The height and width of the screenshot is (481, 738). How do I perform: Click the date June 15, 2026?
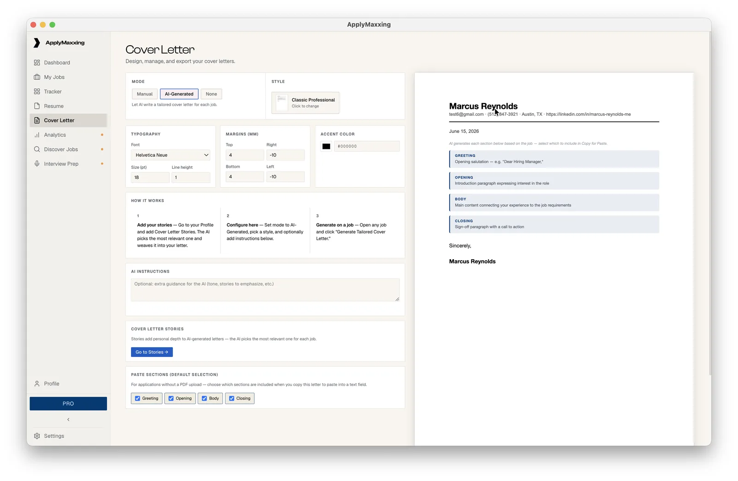[464, 131]
